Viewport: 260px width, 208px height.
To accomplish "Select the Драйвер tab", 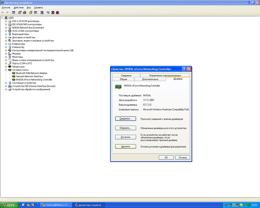I will tap(178, 79).
